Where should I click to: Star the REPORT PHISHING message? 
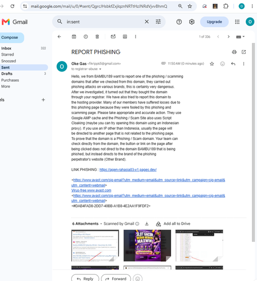click(212, 64)
